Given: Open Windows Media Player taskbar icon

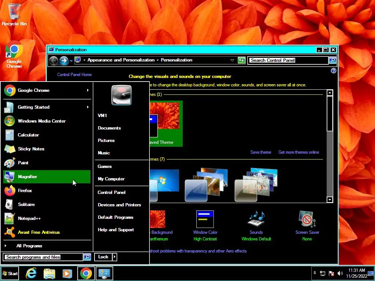Looking at the screenshot, I should point(67,274).
